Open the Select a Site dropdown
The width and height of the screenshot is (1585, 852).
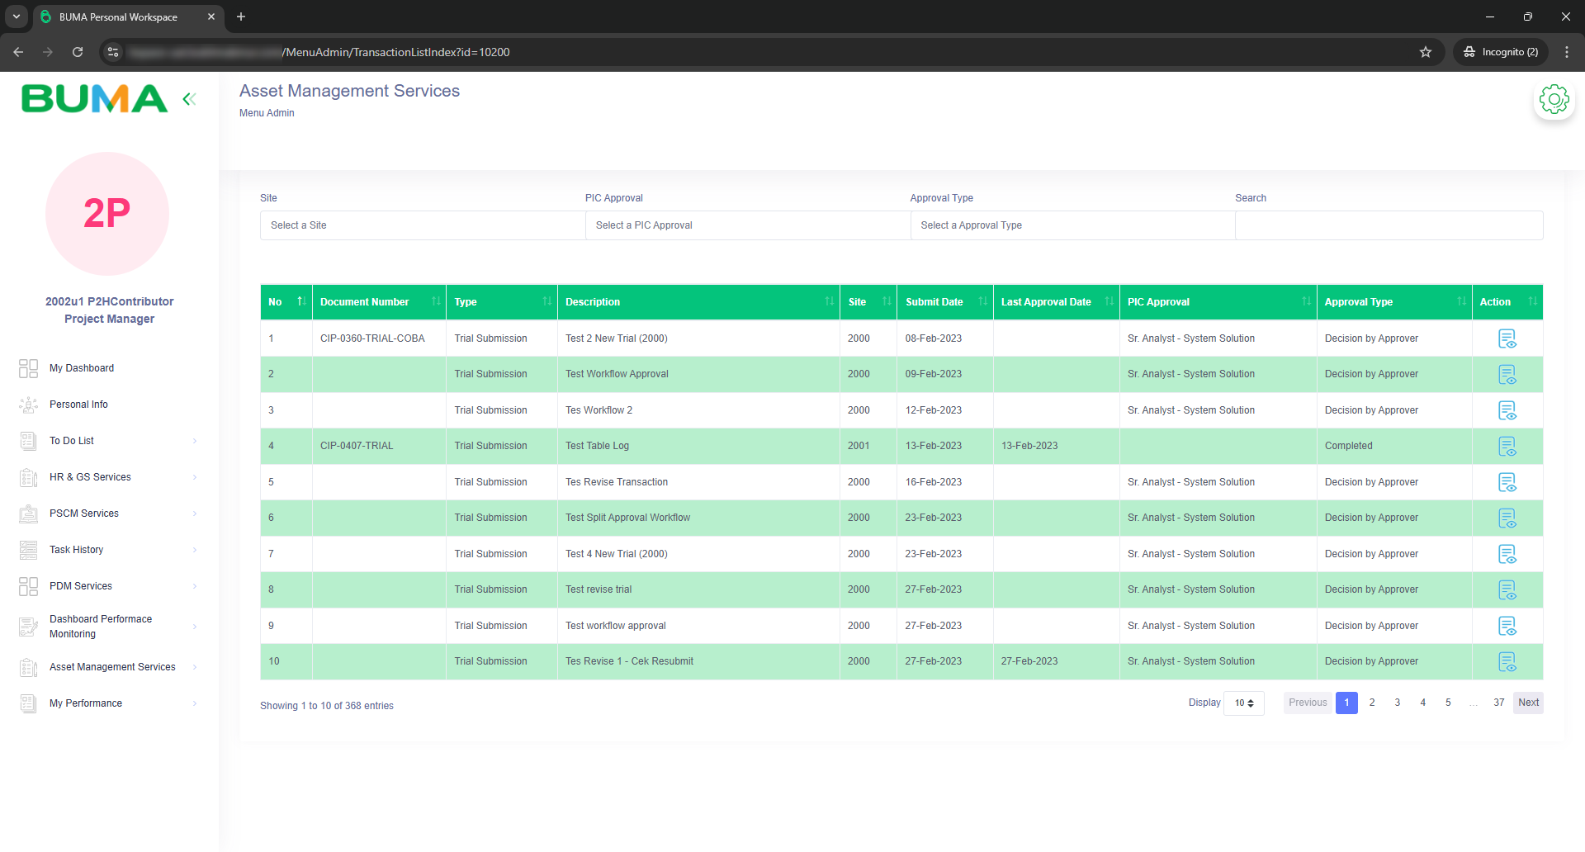[x=422, y=225]
